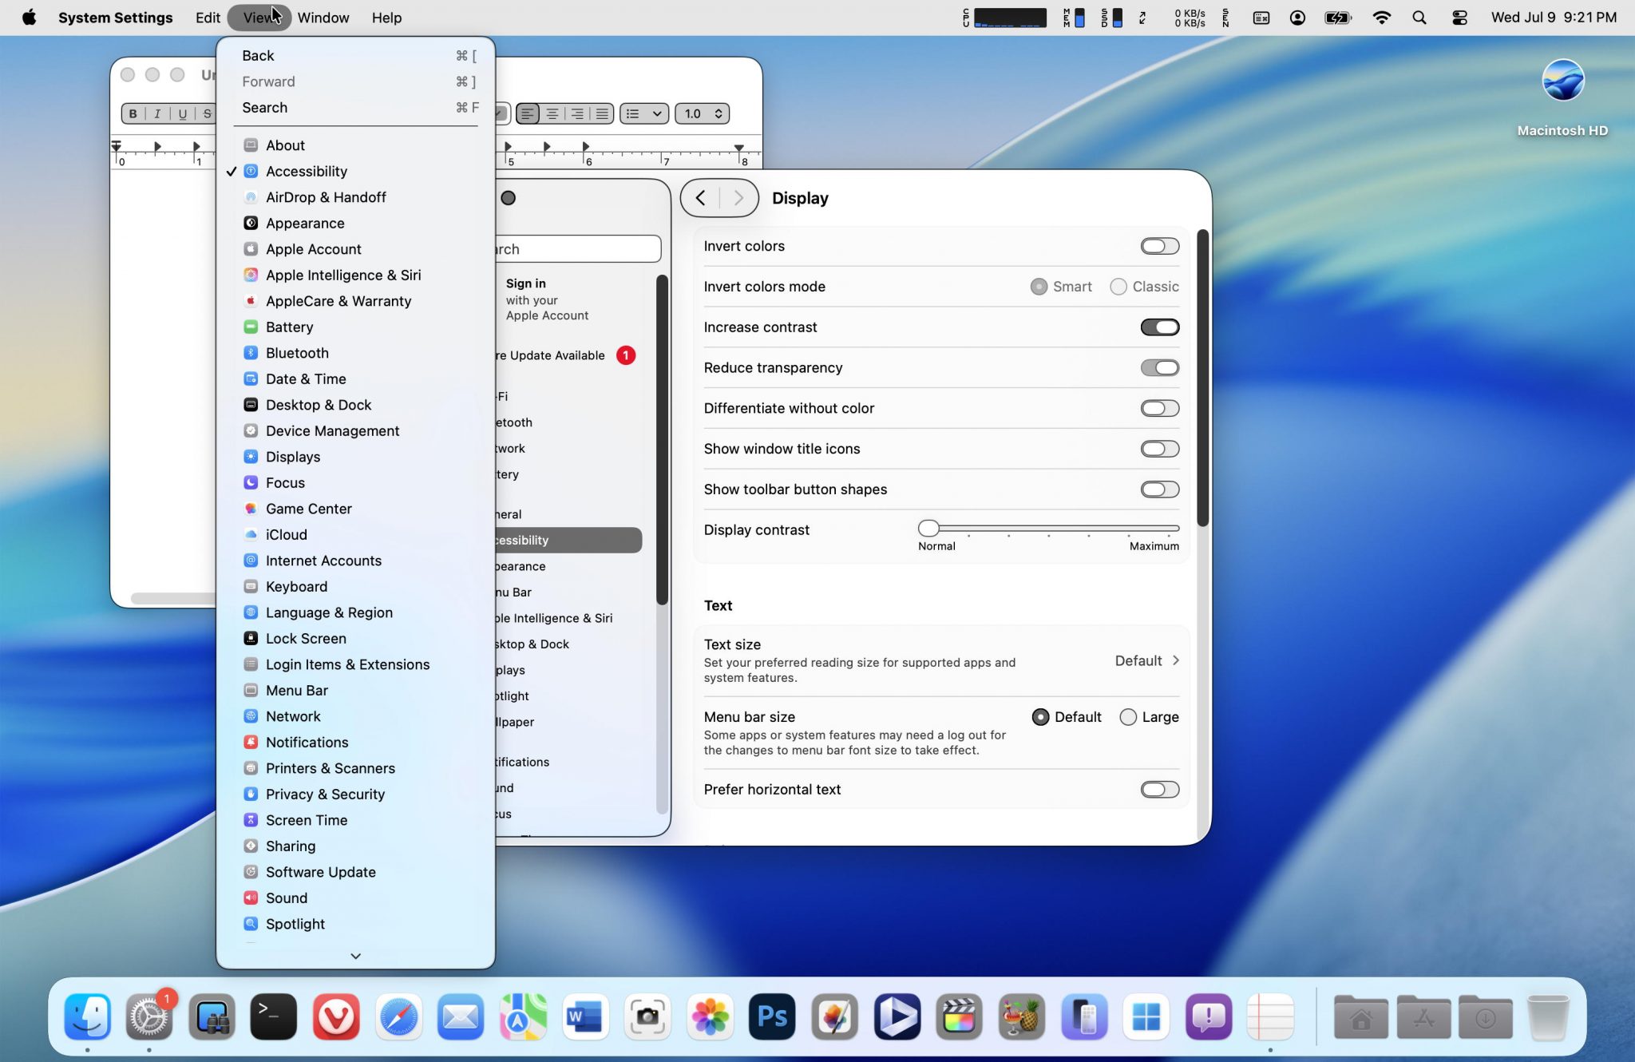Image resolution: width=1635 pixels, height=1062 pixels.
Task: Open the Window menu in menu bar
Action: (323, 18)
